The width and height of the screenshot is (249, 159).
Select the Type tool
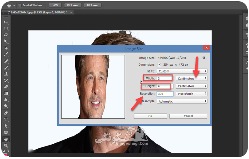pos(6,120)
